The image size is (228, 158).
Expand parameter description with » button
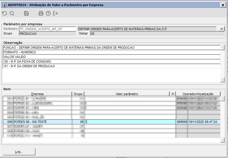221,29
